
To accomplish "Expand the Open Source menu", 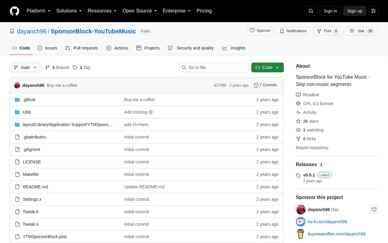I will pyautogui.click(x=140, y=11).
